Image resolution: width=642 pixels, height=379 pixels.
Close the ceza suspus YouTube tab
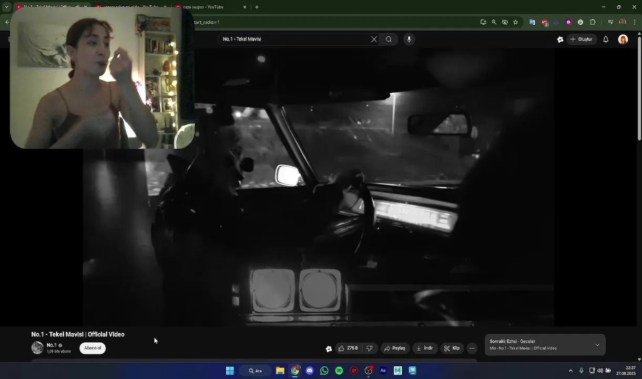244,7
